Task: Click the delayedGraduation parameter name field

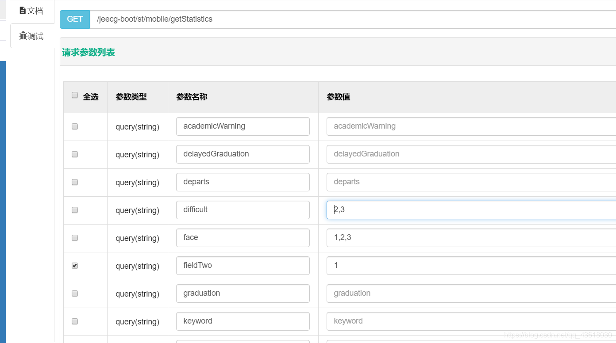Action: (x=243, y=154)
